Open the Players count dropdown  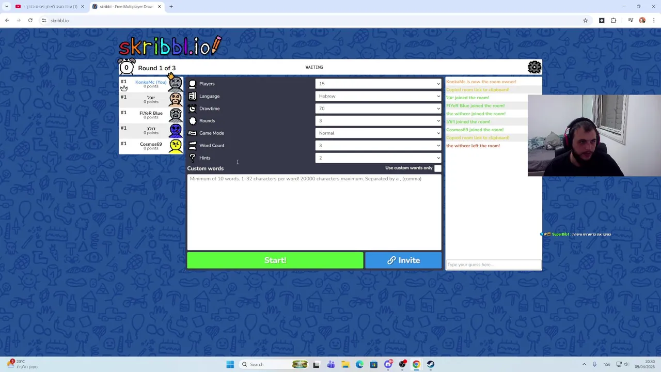(378, 84)
